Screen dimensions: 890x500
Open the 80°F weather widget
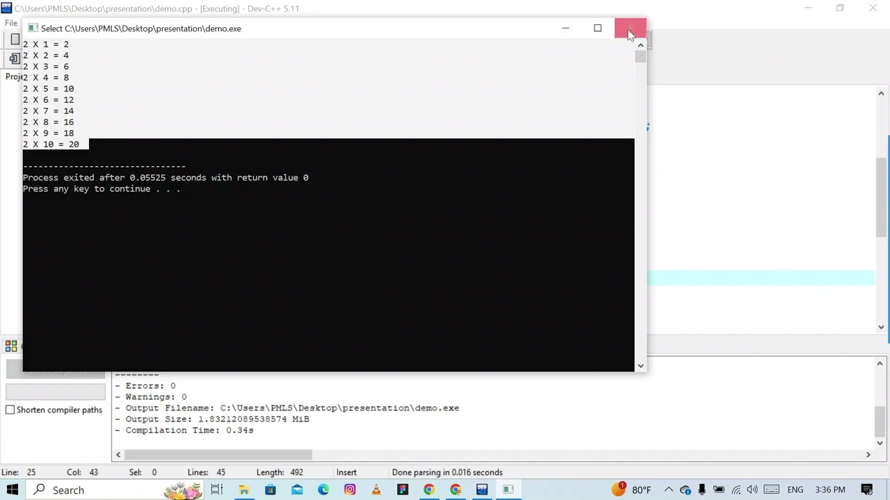(x=631, y=490)
